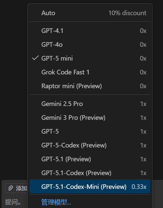The image size is (163, 208).
Task: Click the 10% discount label
Action: click(128, 13)
